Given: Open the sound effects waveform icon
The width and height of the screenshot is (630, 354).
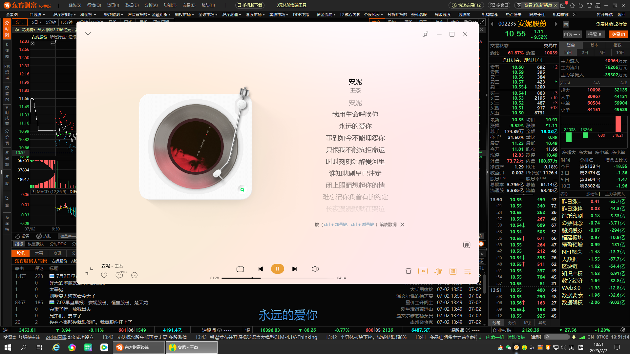Looking at the screenshot, I should pos(438,271).
